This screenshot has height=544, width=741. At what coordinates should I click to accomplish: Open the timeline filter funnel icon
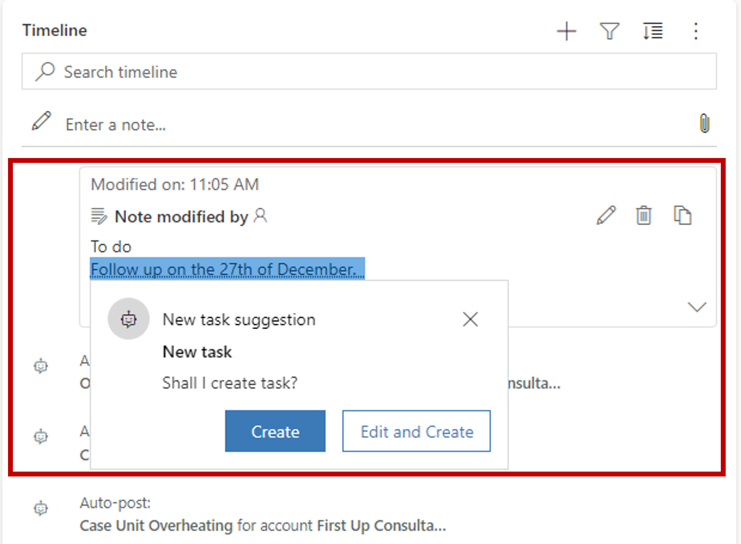[x=609, y=31]
